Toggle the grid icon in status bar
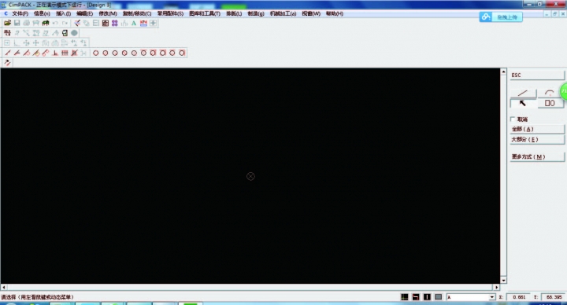567x305 pixels. click(x=405, y=297)
